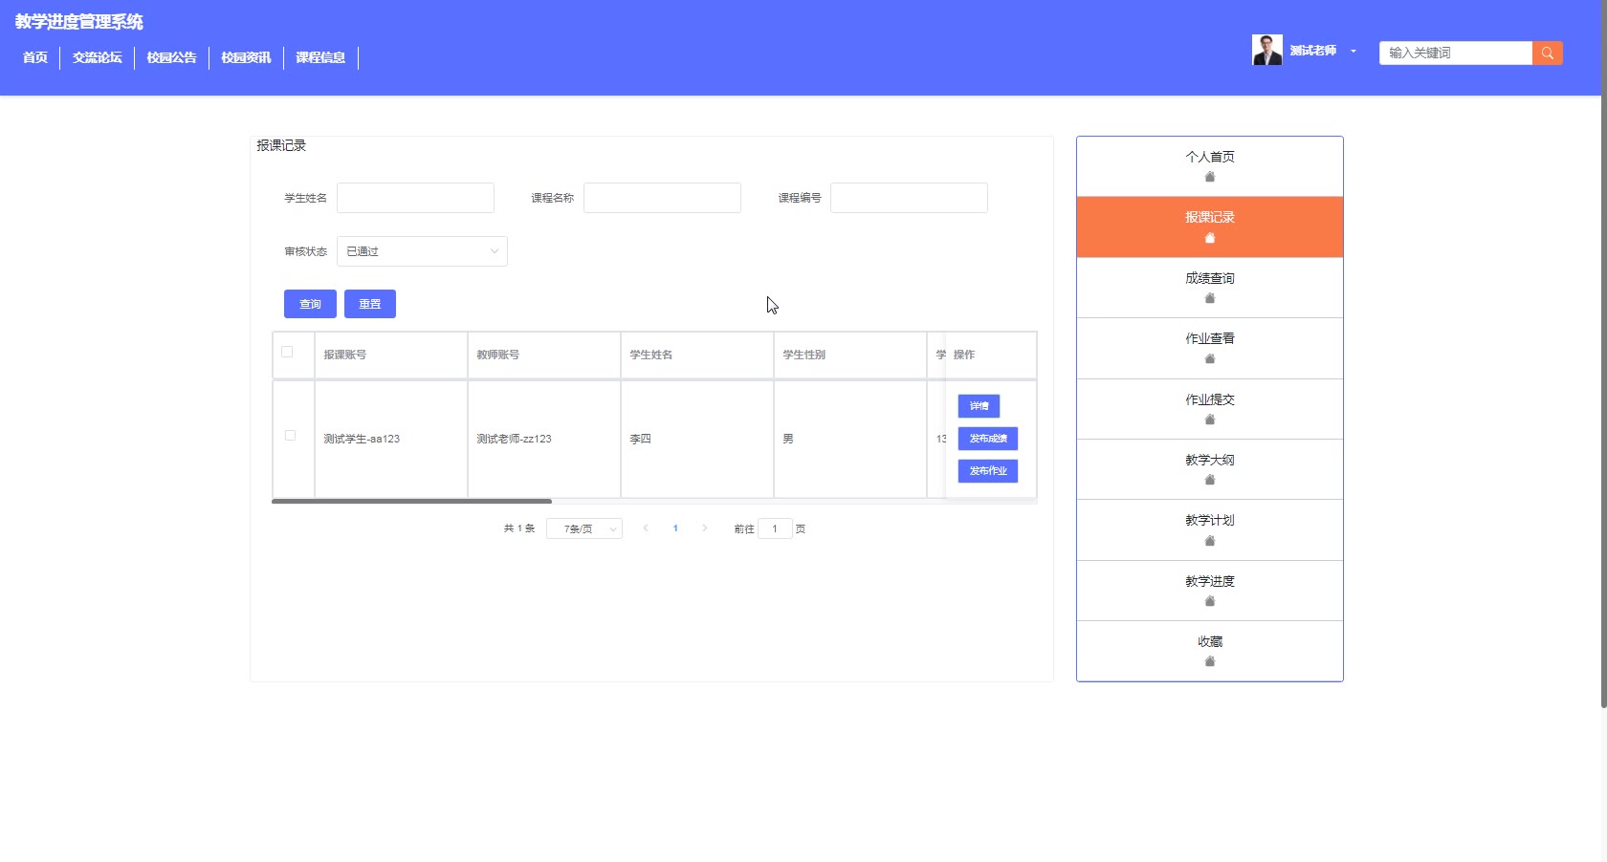
Task: Select page 1 in pagination
Action: tap(675, 528)
